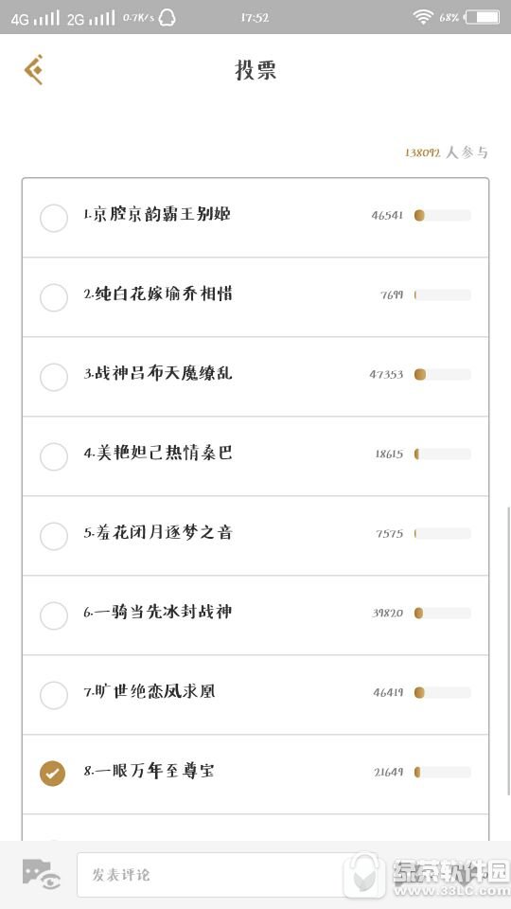
Task: Pick radio for 6.一骑当先冰封战神
Action: coord(54,615)
